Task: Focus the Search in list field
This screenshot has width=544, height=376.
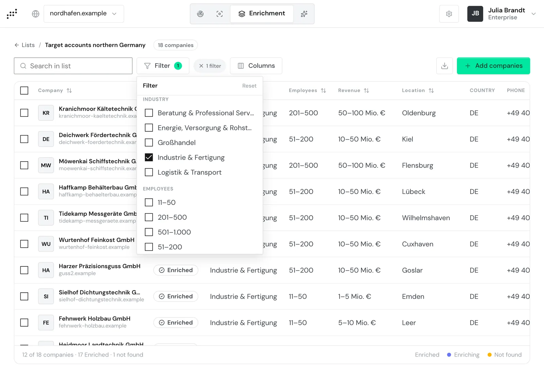Action: coord(73,66)
